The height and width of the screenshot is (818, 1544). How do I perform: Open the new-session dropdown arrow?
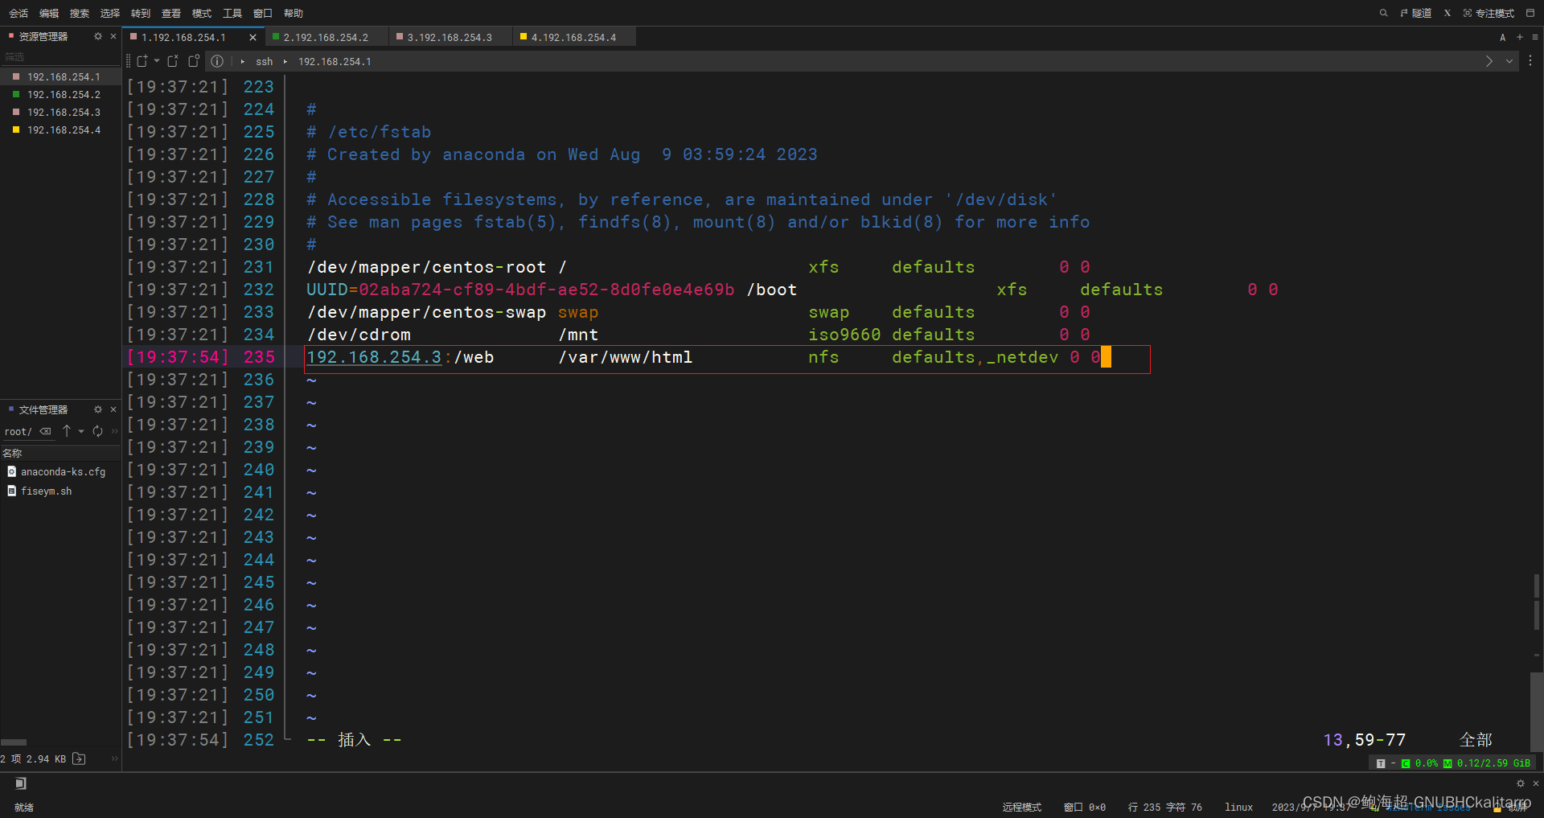(158, 61)
